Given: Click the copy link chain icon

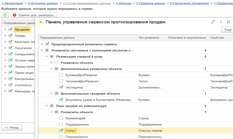Looking at the screenshot, I should [213, 22].
